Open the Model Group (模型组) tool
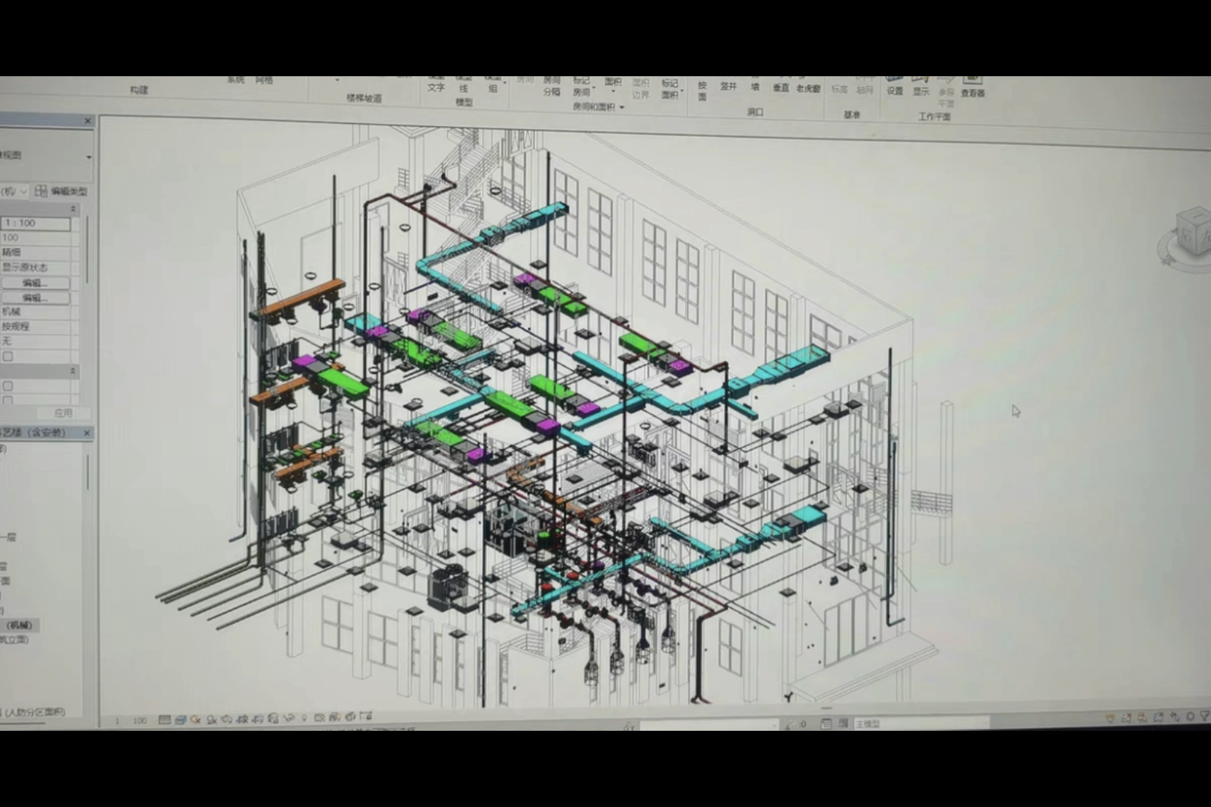The width and height of the screenshot is (1211, 807). 493,84
